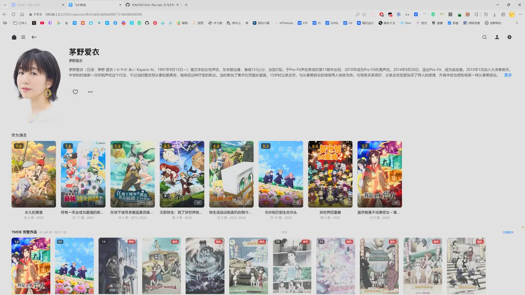Open the 消除背景 bookmark
525x295 pixels.
coord(471,23)
